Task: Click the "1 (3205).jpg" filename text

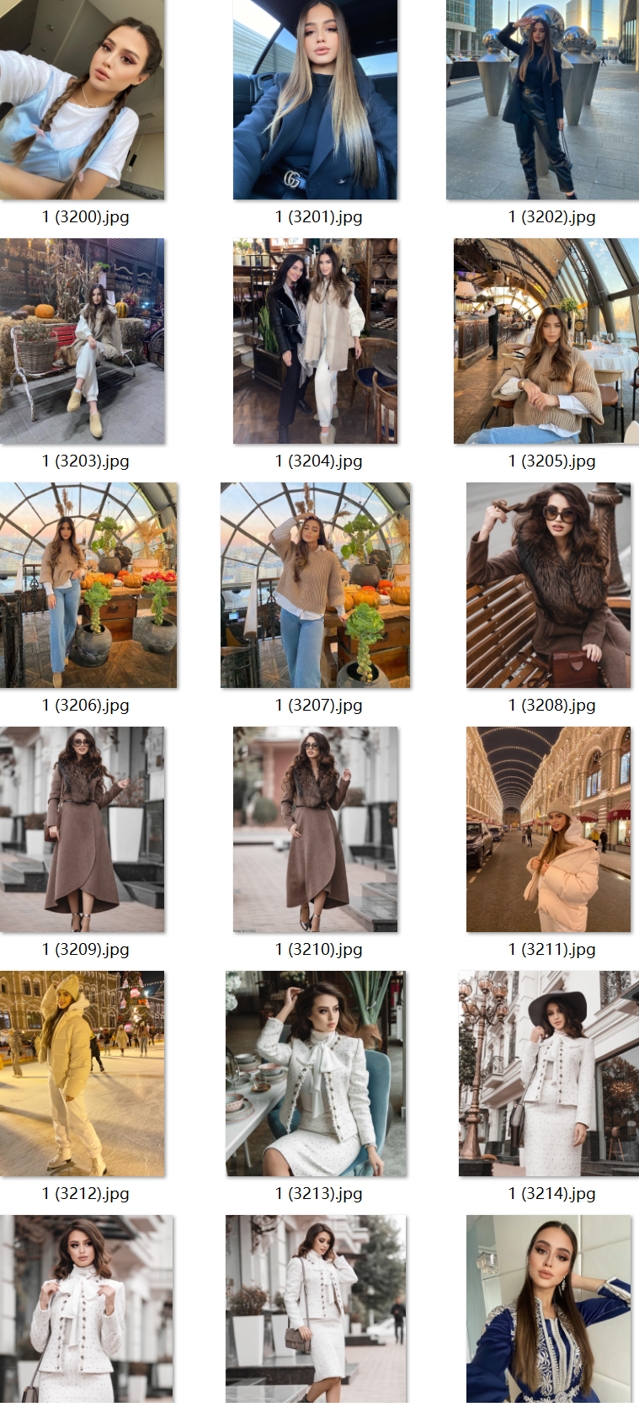Action: (551, 461)
